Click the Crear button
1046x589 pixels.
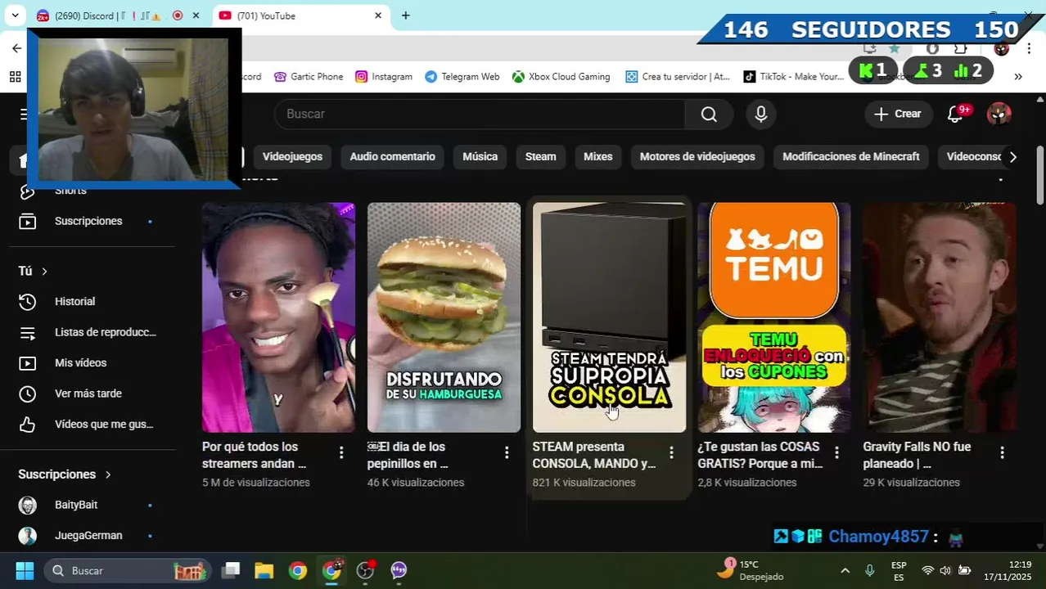(898, 115)
